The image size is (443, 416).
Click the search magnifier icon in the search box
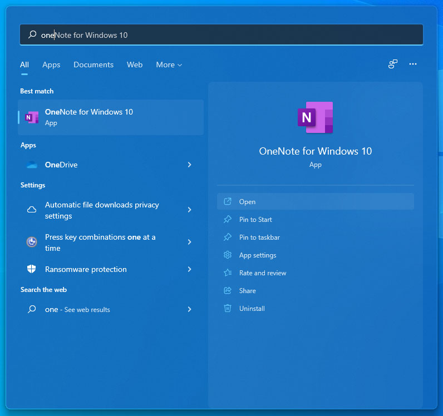tap(32, 34)
